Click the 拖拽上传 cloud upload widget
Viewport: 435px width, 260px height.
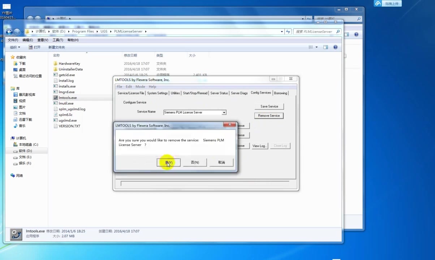[x=387, y=4]
